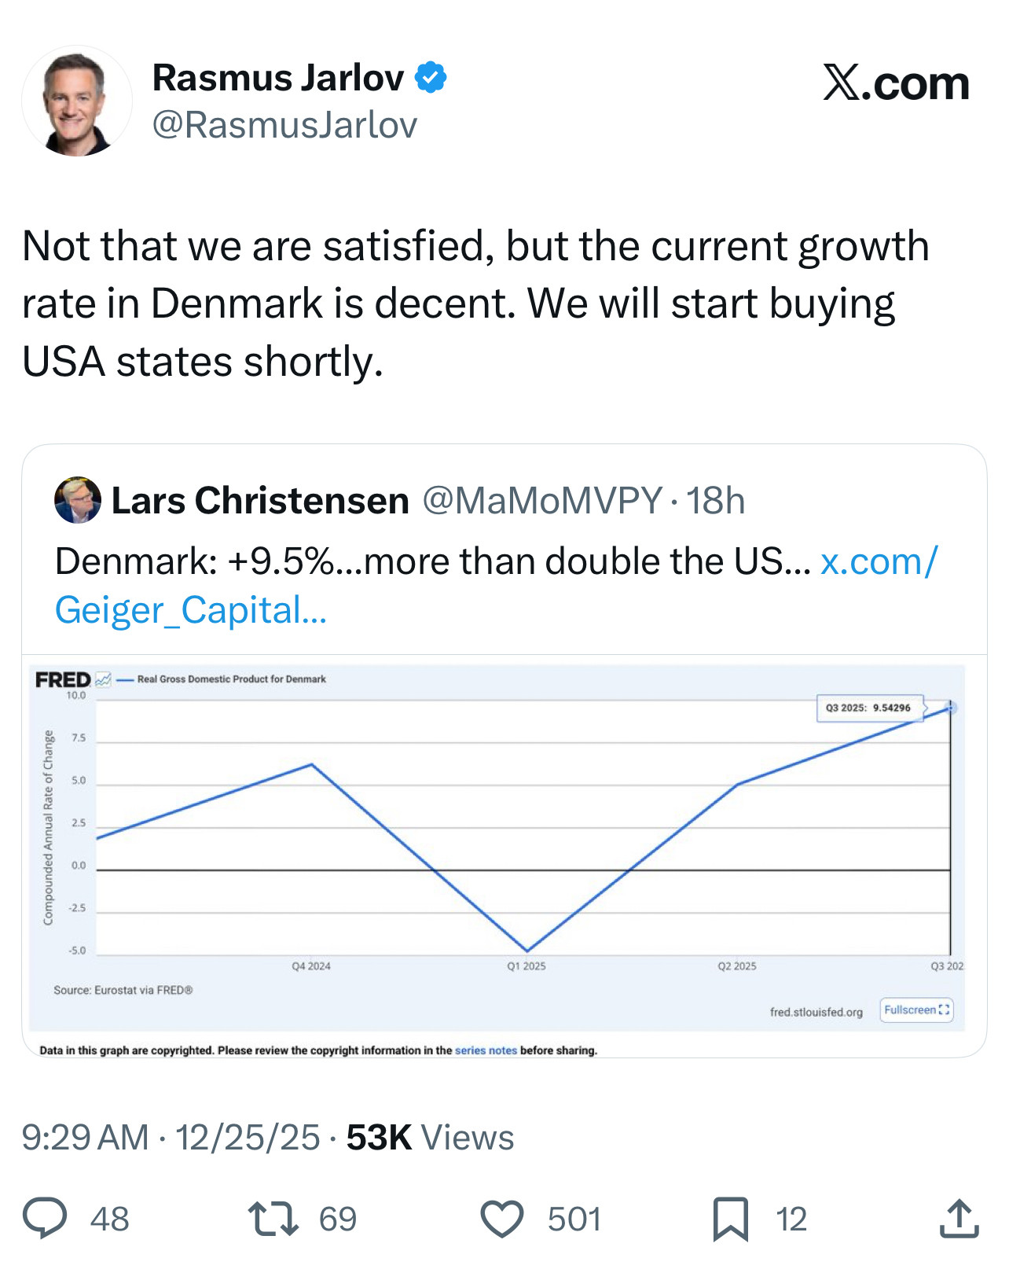Screen dimensions: 1009x1269
Task: Open the series notes link
Action: [x=486, y=1050]
